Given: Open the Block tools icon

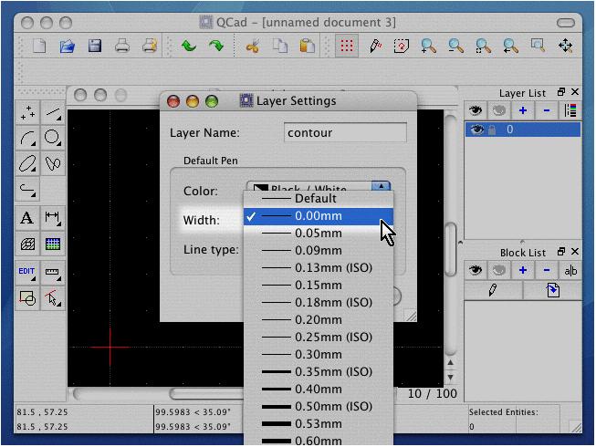Looking at the screenshot, I should [x=27, y=298].
